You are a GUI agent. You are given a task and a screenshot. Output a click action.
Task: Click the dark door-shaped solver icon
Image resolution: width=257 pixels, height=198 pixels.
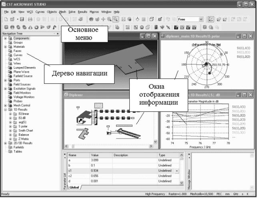coord(156,27)
